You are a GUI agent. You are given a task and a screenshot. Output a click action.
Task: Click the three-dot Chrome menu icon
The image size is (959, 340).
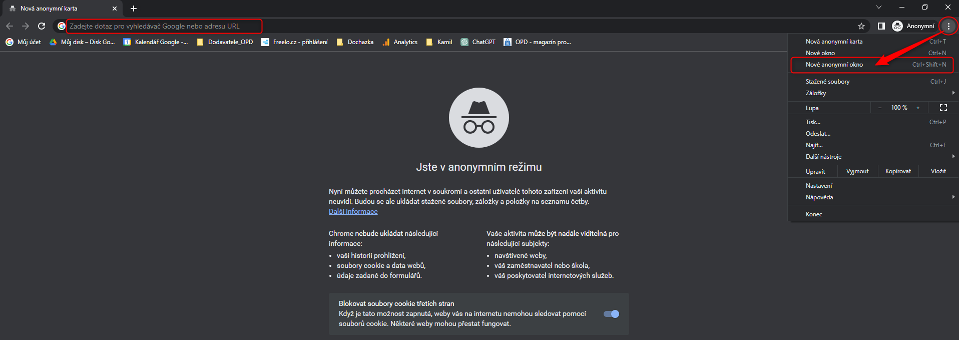[x=948, y=26]
